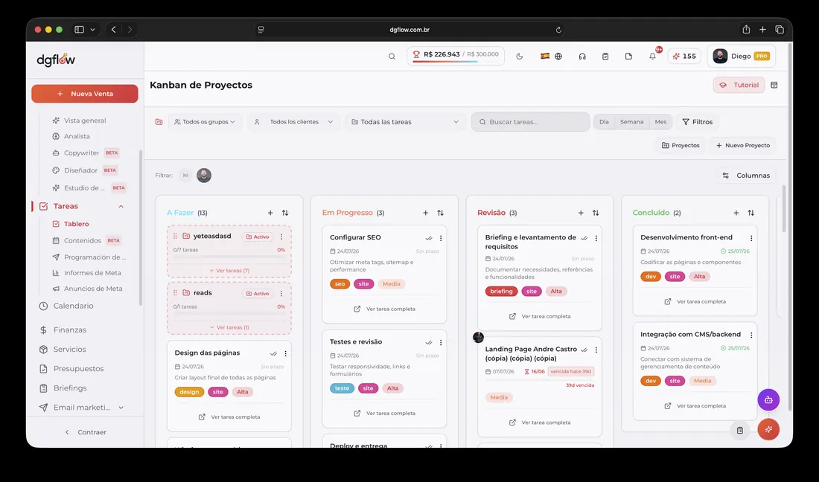Open the clipboard checklist icon in header

(605, 57)
